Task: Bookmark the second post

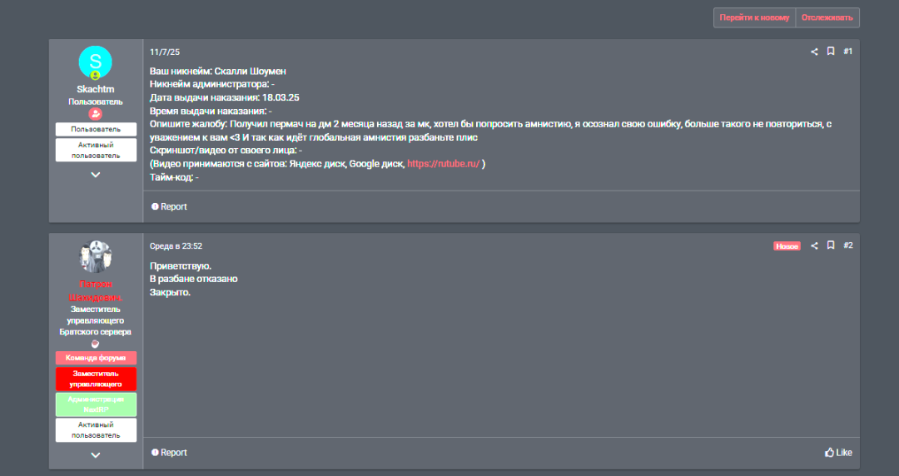Action: coord(830,245)
